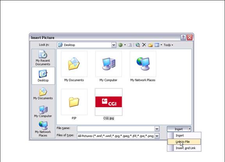225x162 pixels.
Task: Select My Network Places in left sidebar
Action: 43,129
